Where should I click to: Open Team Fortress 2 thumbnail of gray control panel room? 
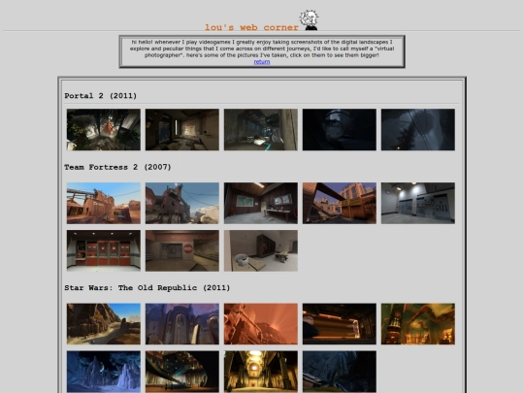click(417, 203)
